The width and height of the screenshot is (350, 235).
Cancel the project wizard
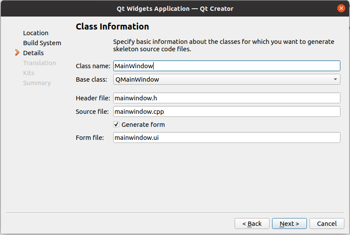pos(326,224)
